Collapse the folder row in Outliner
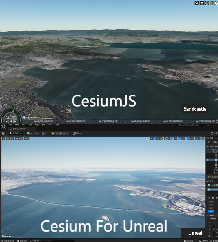The height and width of the screenshot is (242, 218). coord(213,152)
